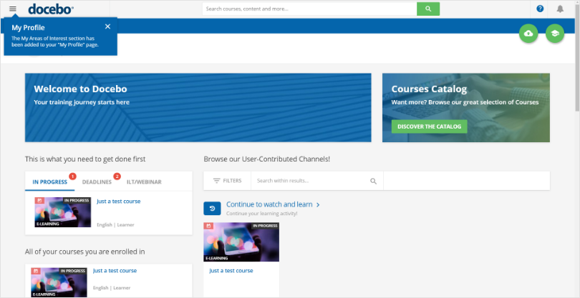Open the course thumbnail under Continue to watch
Viewport: 580px width, 298px height.
(241, 242)
